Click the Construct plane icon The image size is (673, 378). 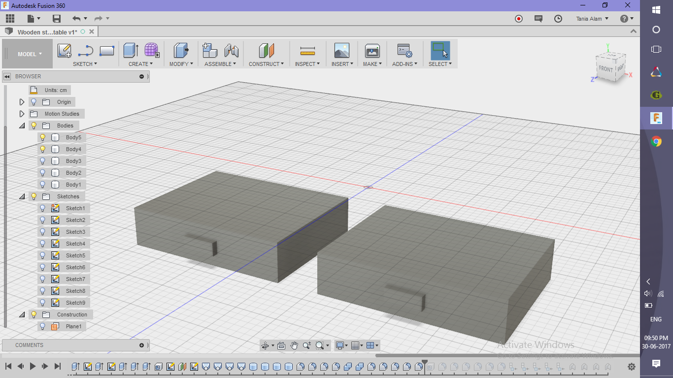pyautogui.click(x=266, y=51)
